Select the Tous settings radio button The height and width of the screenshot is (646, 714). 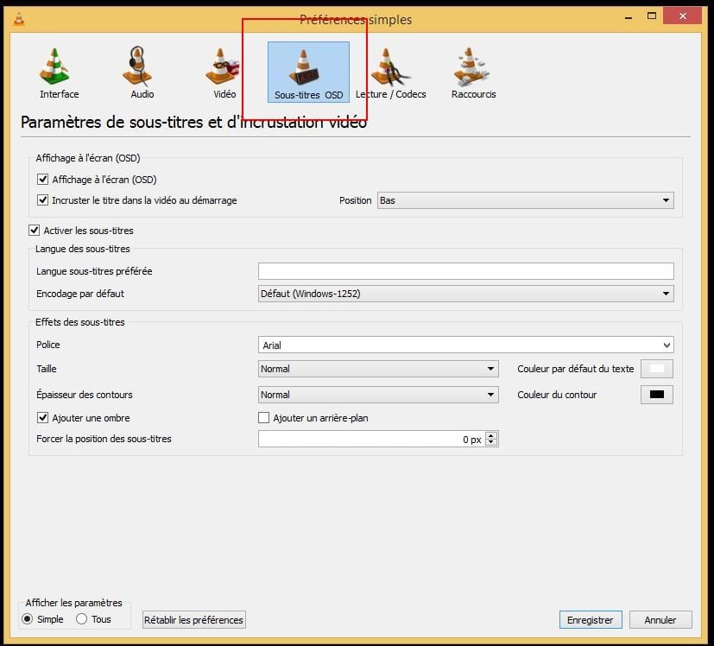click(81, 618)
